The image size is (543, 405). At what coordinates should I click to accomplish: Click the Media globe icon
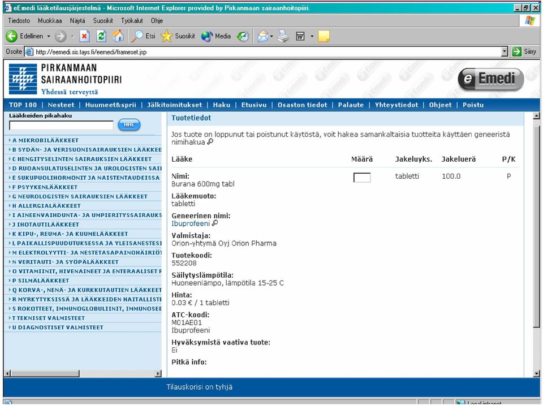point(207,36)
